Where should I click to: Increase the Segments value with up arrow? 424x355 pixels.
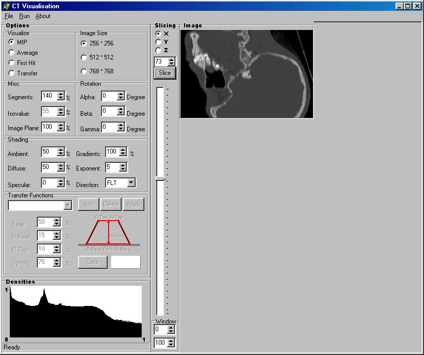coord(60,94)
